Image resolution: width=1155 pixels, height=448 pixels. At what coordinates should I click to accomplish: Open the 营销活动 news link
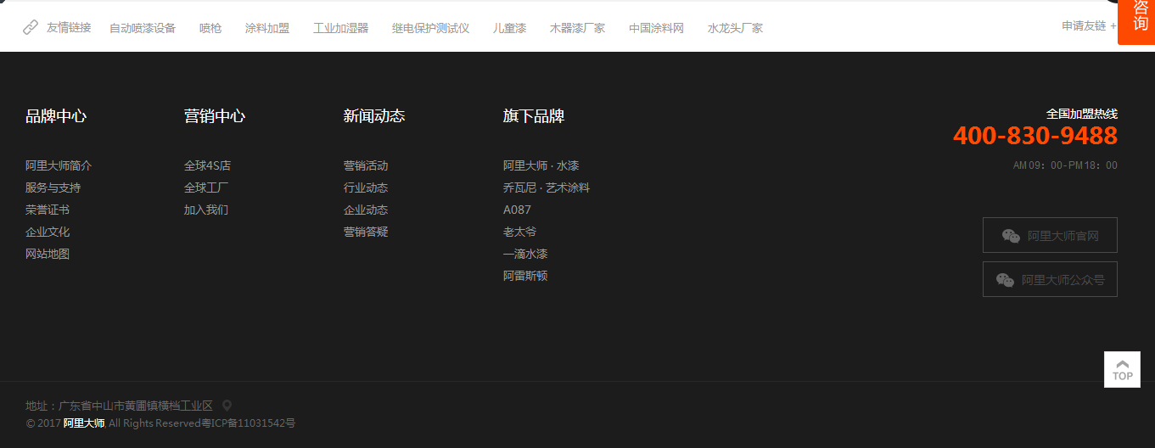(366, 165)
